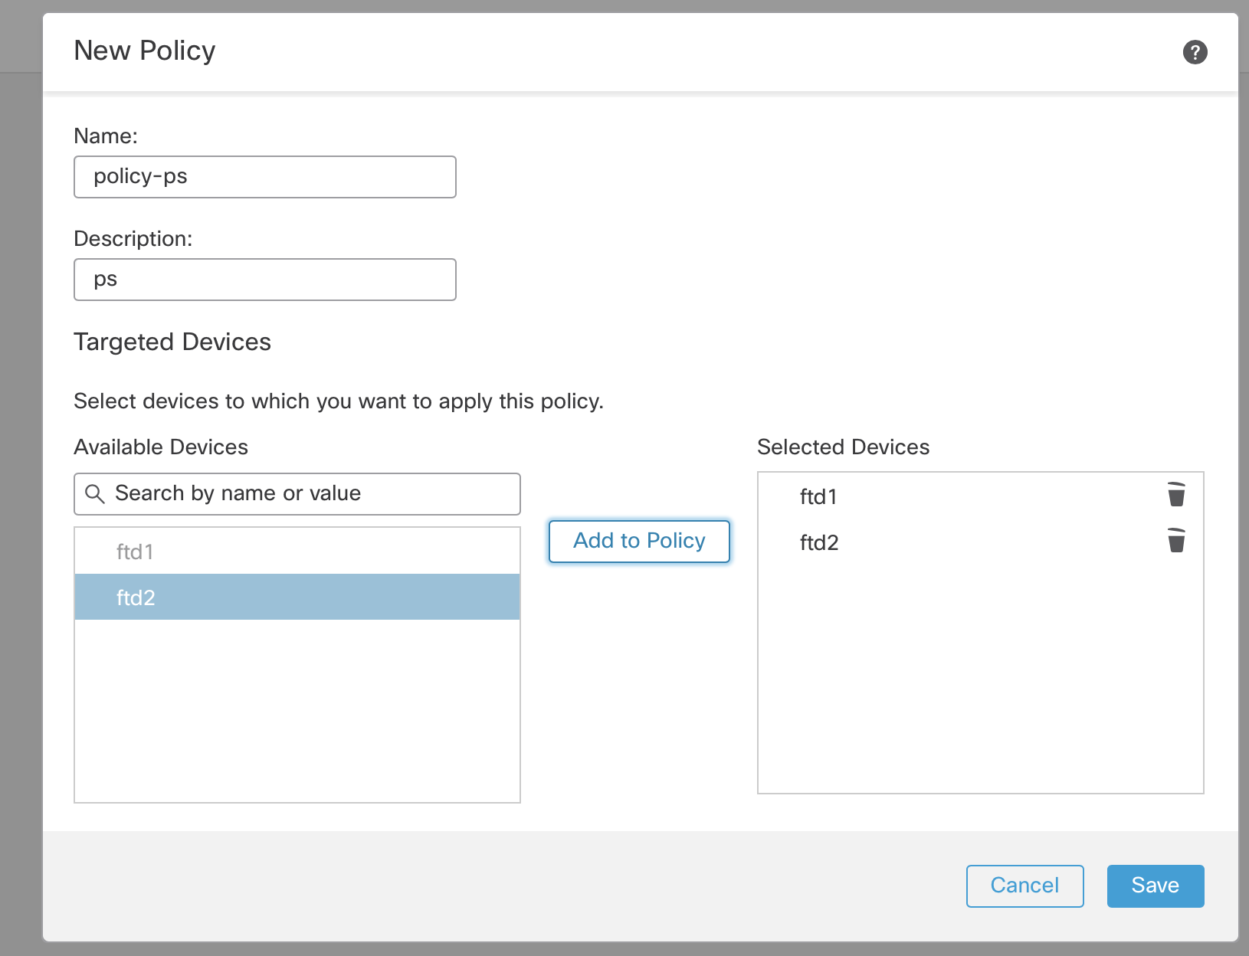
Task: Open the help question mark icon
Action: (x=1195, y=52)
